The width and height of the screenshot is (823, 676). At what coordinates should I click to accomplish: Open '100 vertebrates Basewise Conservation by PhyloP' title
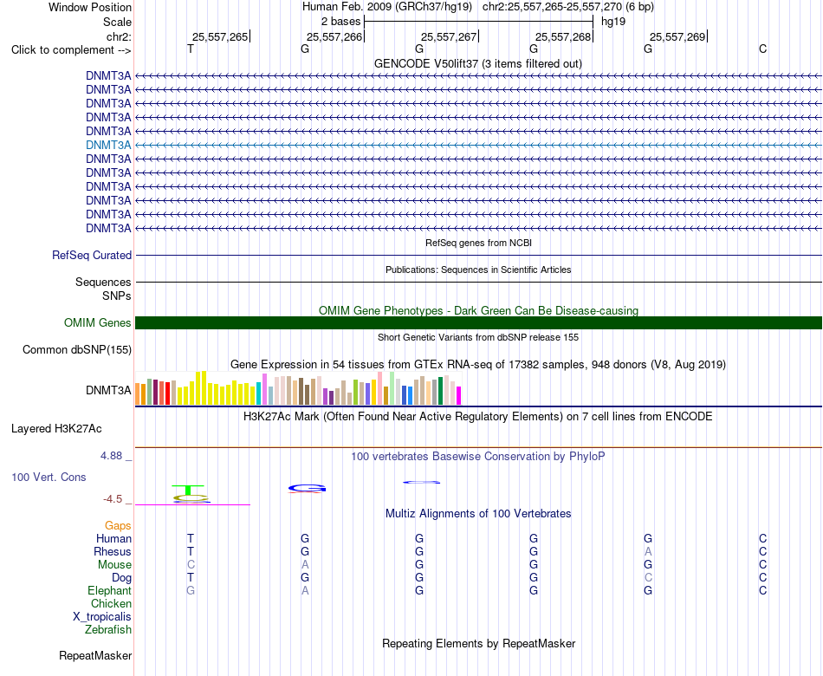pos(478,457)
